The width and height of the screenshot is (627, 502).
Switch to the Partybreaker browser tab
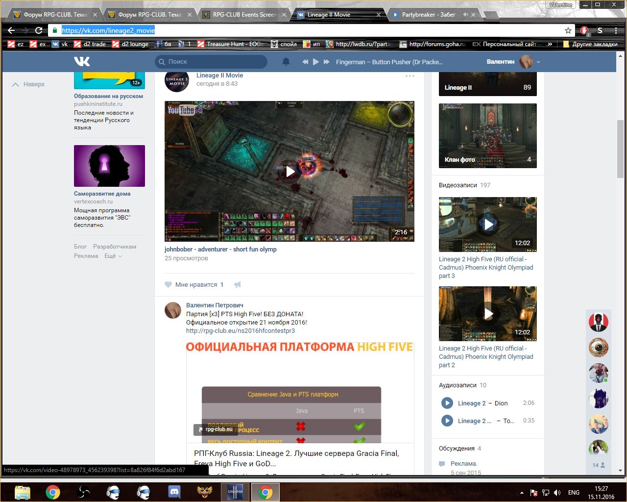point(429,15)
